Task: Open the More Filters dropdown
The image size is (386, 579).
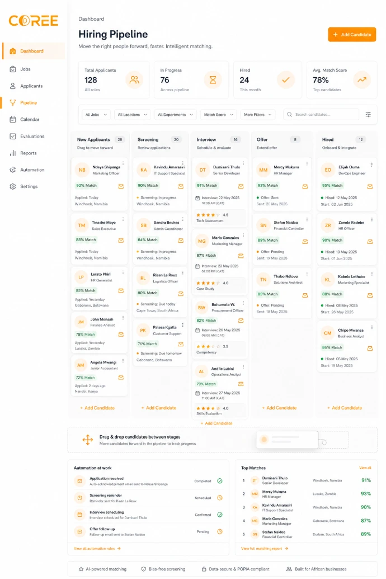Action: pos(258,115)
